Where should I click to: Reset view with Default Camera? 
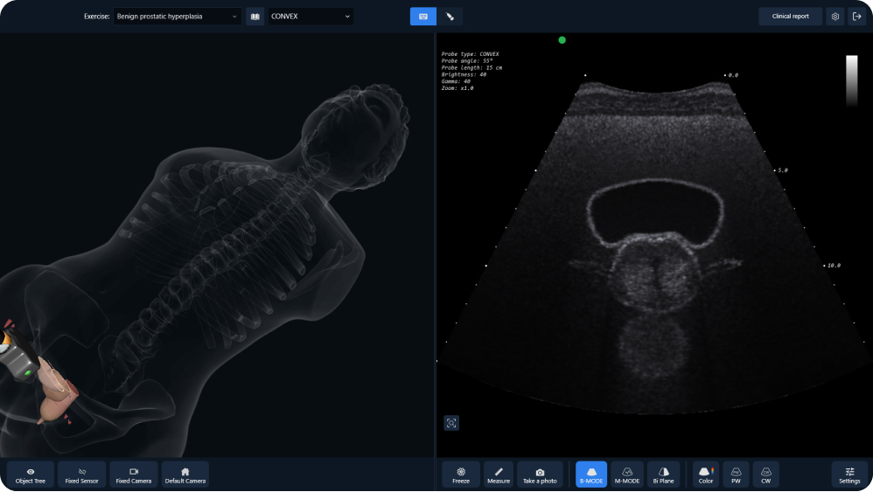185,475
